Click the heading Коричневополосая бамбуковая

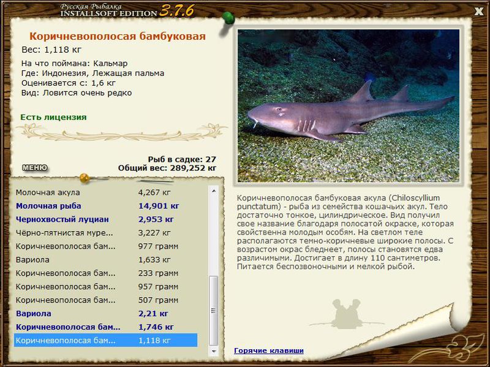pos(118,36)
